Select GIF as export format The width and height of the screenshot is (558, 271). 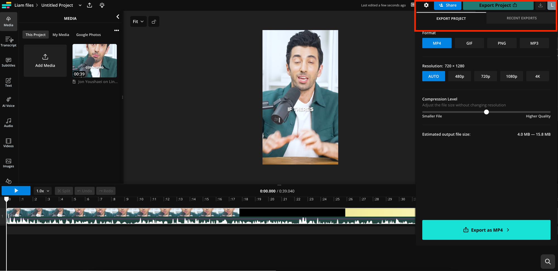click(469, 43)
